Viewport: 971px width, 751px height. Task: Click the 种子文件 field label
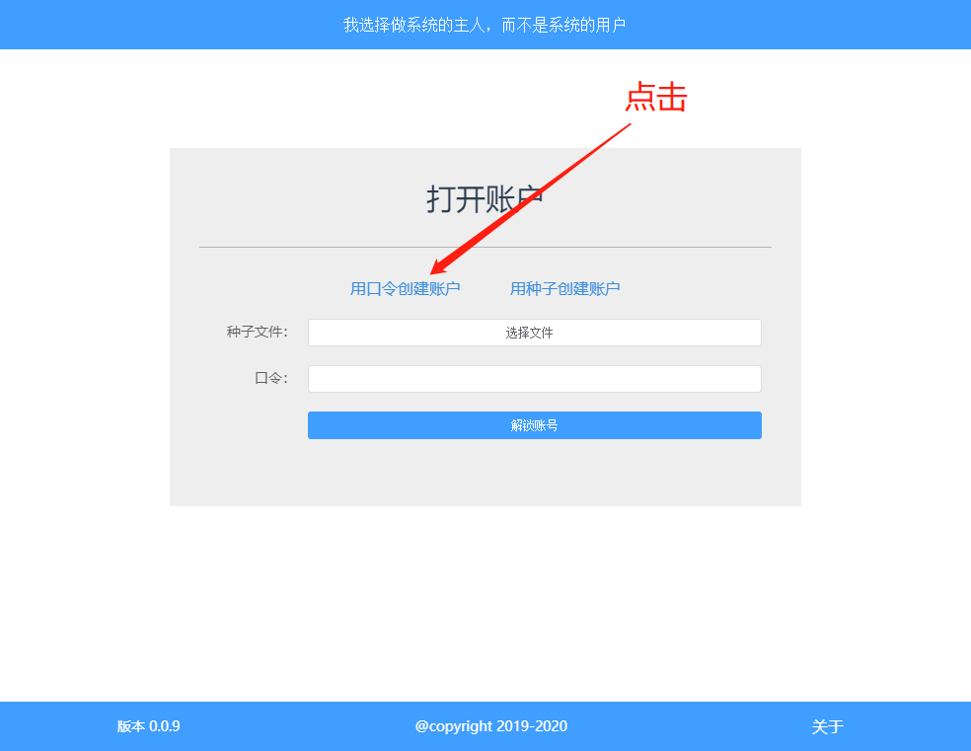pyautogui.click(x=257, y=332)
